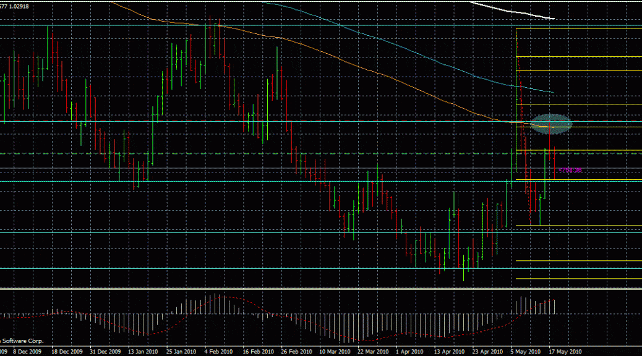Select the white moving average line
Image resolution: width=642 pixels, height=356 pixels.
(511, 12)
